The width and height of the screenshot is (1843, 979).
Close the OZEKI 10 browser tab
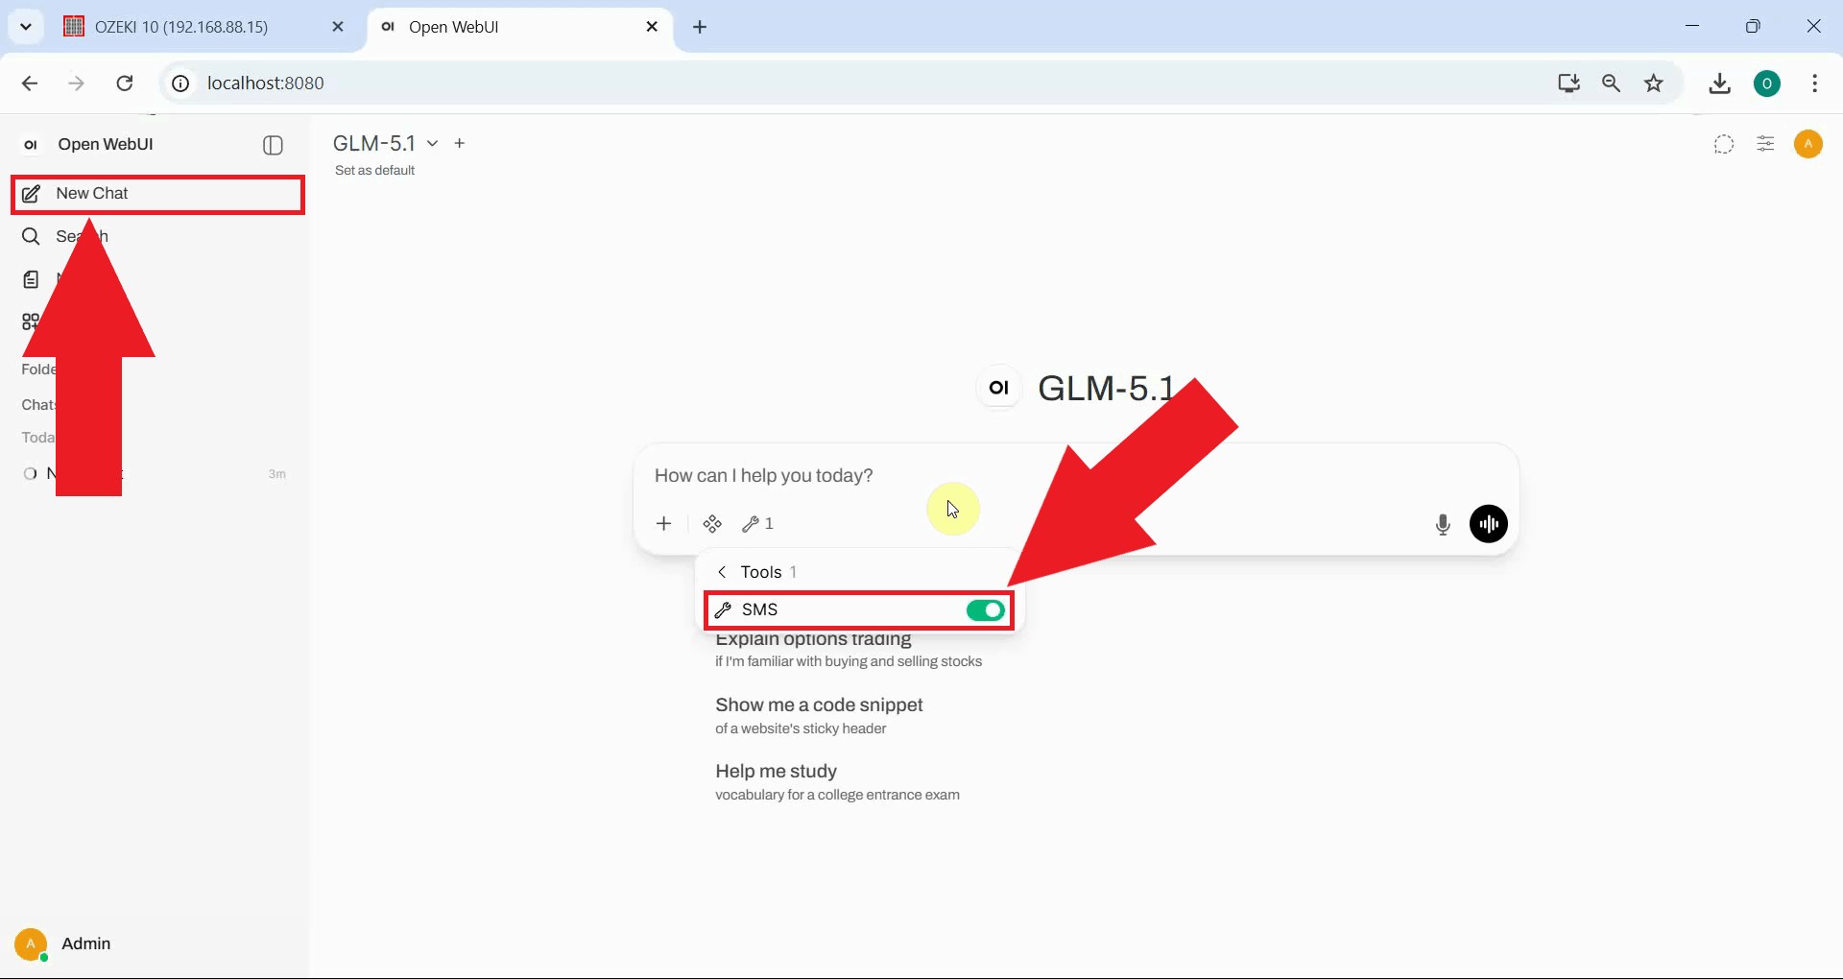point(338,27)
